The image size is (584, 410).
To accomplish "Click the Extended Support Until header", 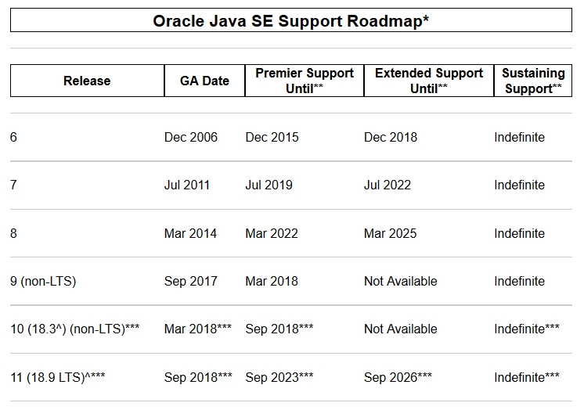I will coord(429,81).
